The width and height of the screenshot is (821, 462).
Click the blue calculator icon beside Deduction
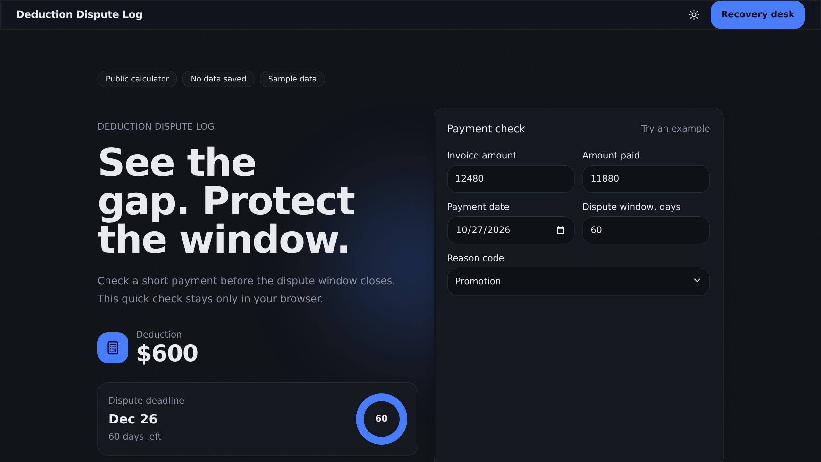point(113,348)
